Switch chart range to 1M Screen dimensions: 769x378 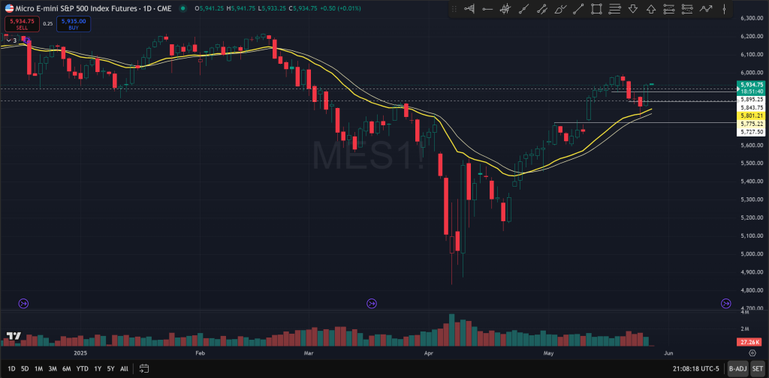click(x=38, y=369)
